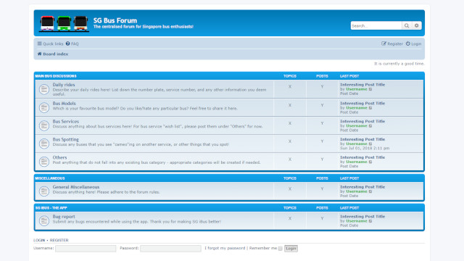The width and height of the screenshot is (464, 261).
Task: View latest post icon in Bus Services row
Action: point(370,126)
